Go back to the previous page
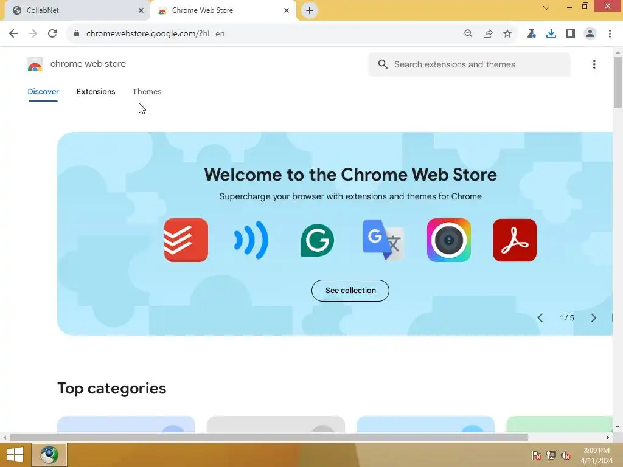623x467 pixels. pyautogui.click(x=13, y=34)
